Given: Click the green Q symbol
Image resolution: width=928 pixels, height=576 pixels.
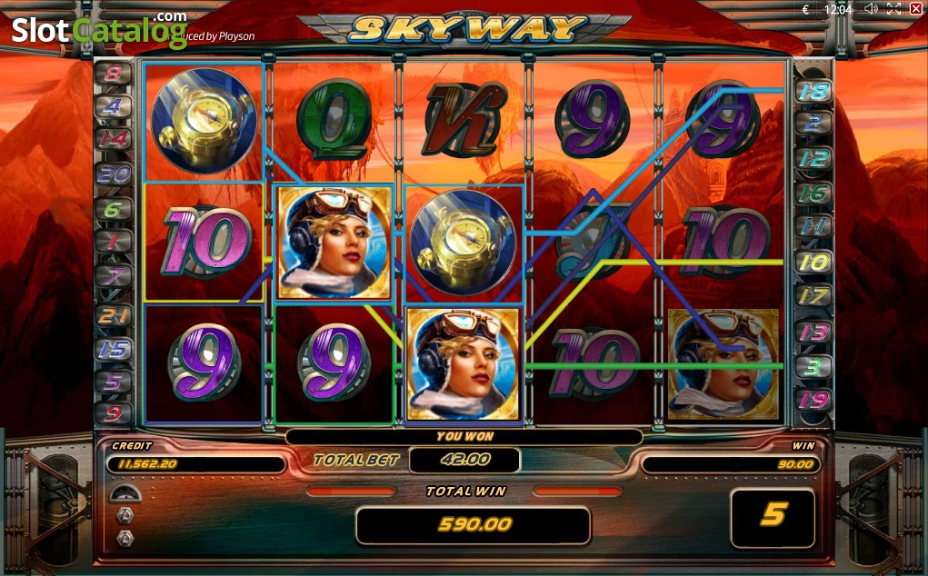Looking at the screenshot, I should 334,120.
